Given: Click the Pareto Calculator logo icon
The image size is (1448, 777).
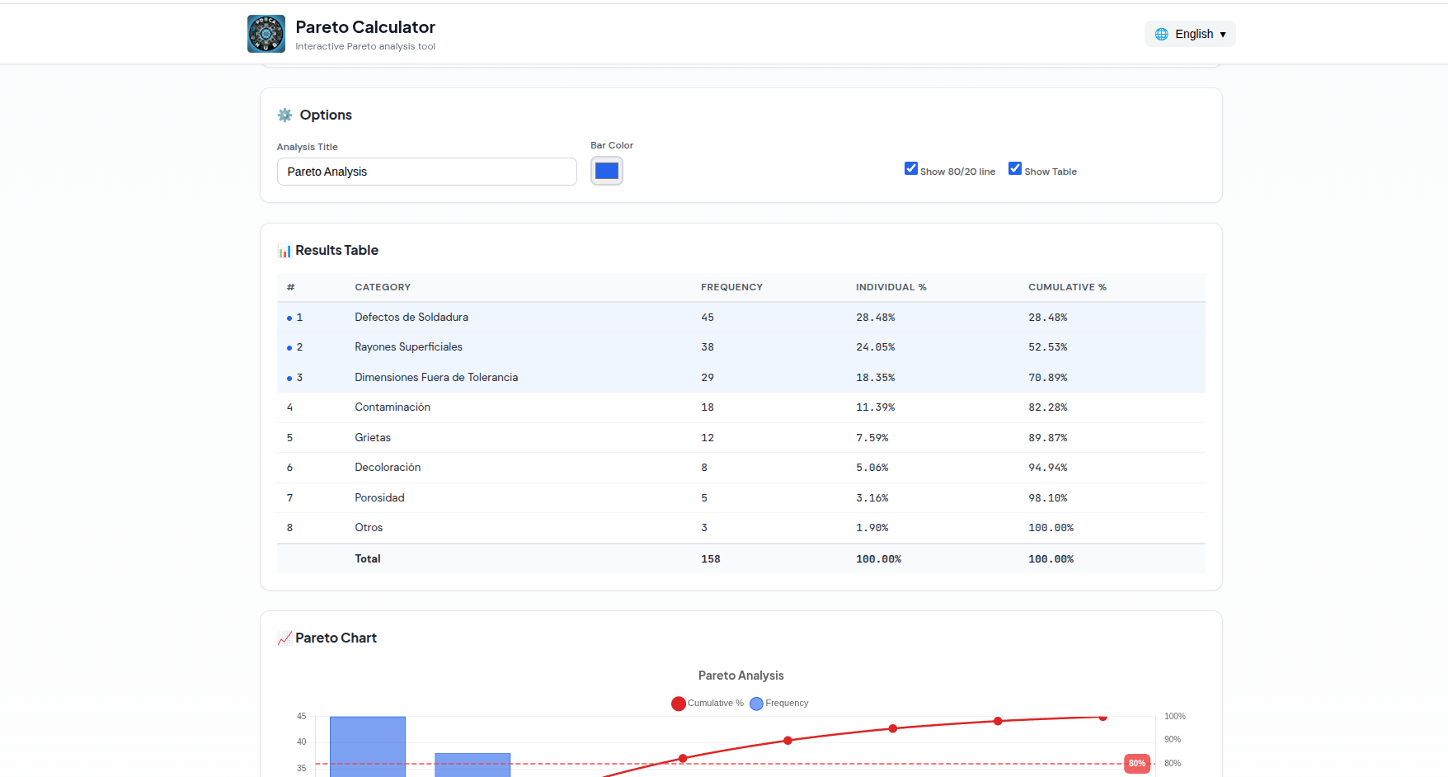Looking at the screenshot, I should (x=266, y=34).
